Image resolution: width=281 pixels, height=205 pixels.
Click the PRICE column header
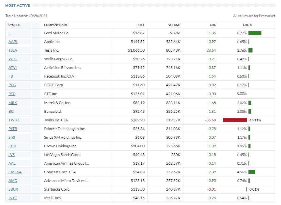point(141,25)
